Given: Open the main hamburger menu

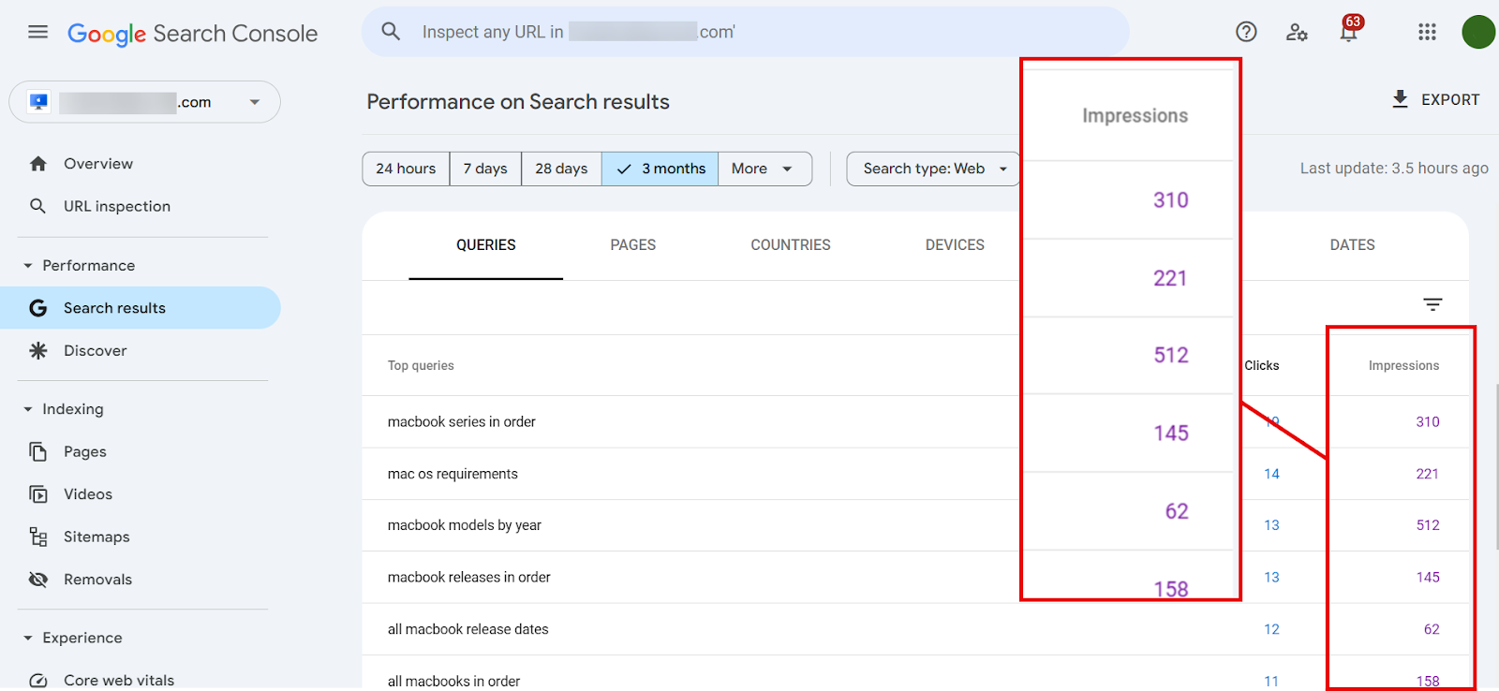Looking at the screenshot, I should tap(37, 32).
